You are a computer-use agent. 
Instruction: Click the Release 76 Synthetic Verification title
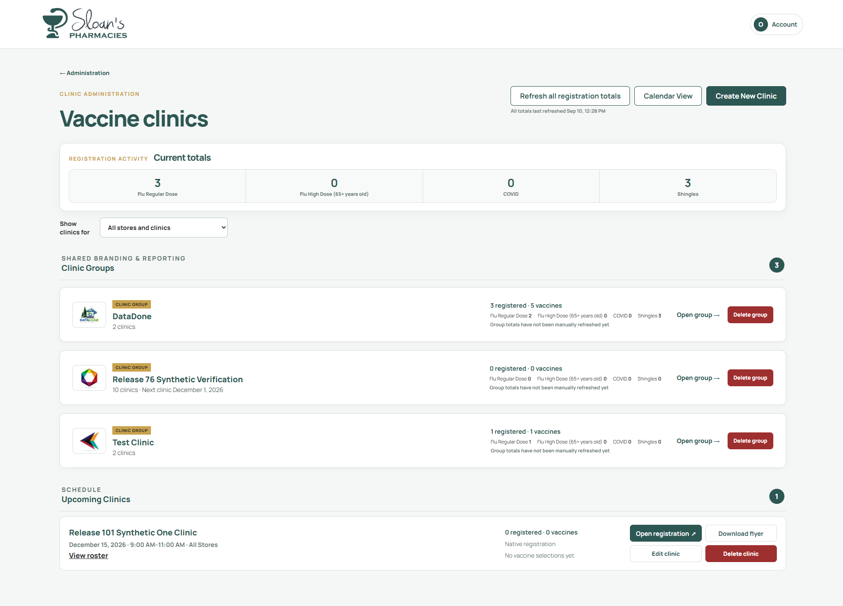[x=178, y=380]
